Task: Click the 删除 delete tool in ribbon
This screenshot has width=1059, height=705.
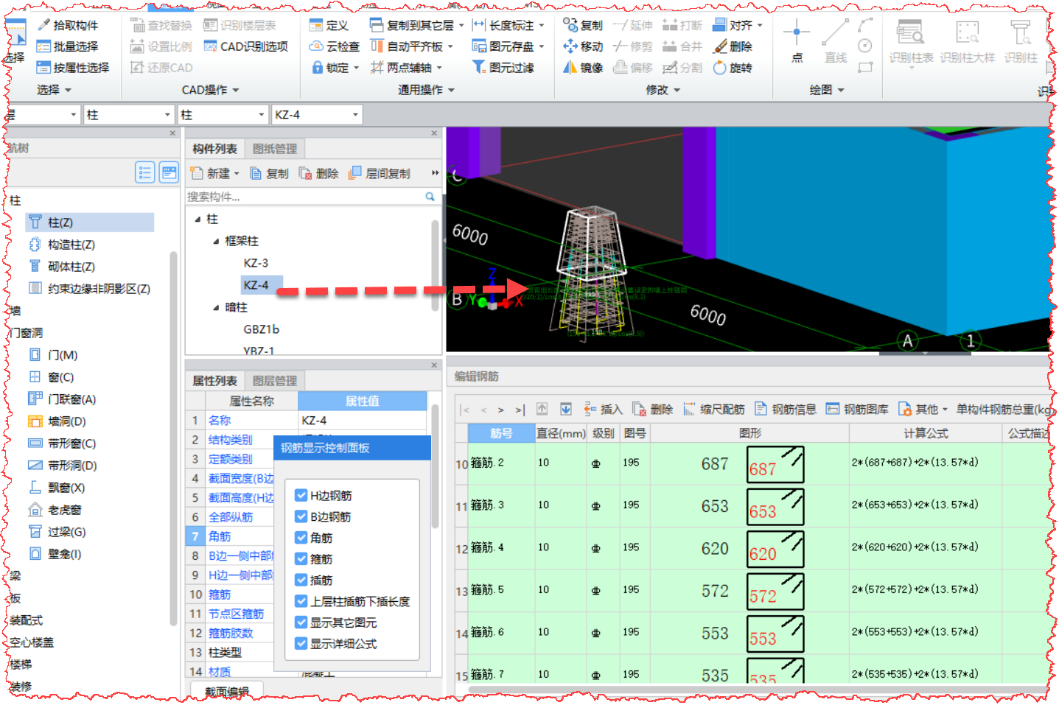Action: [x=733, y=46]
